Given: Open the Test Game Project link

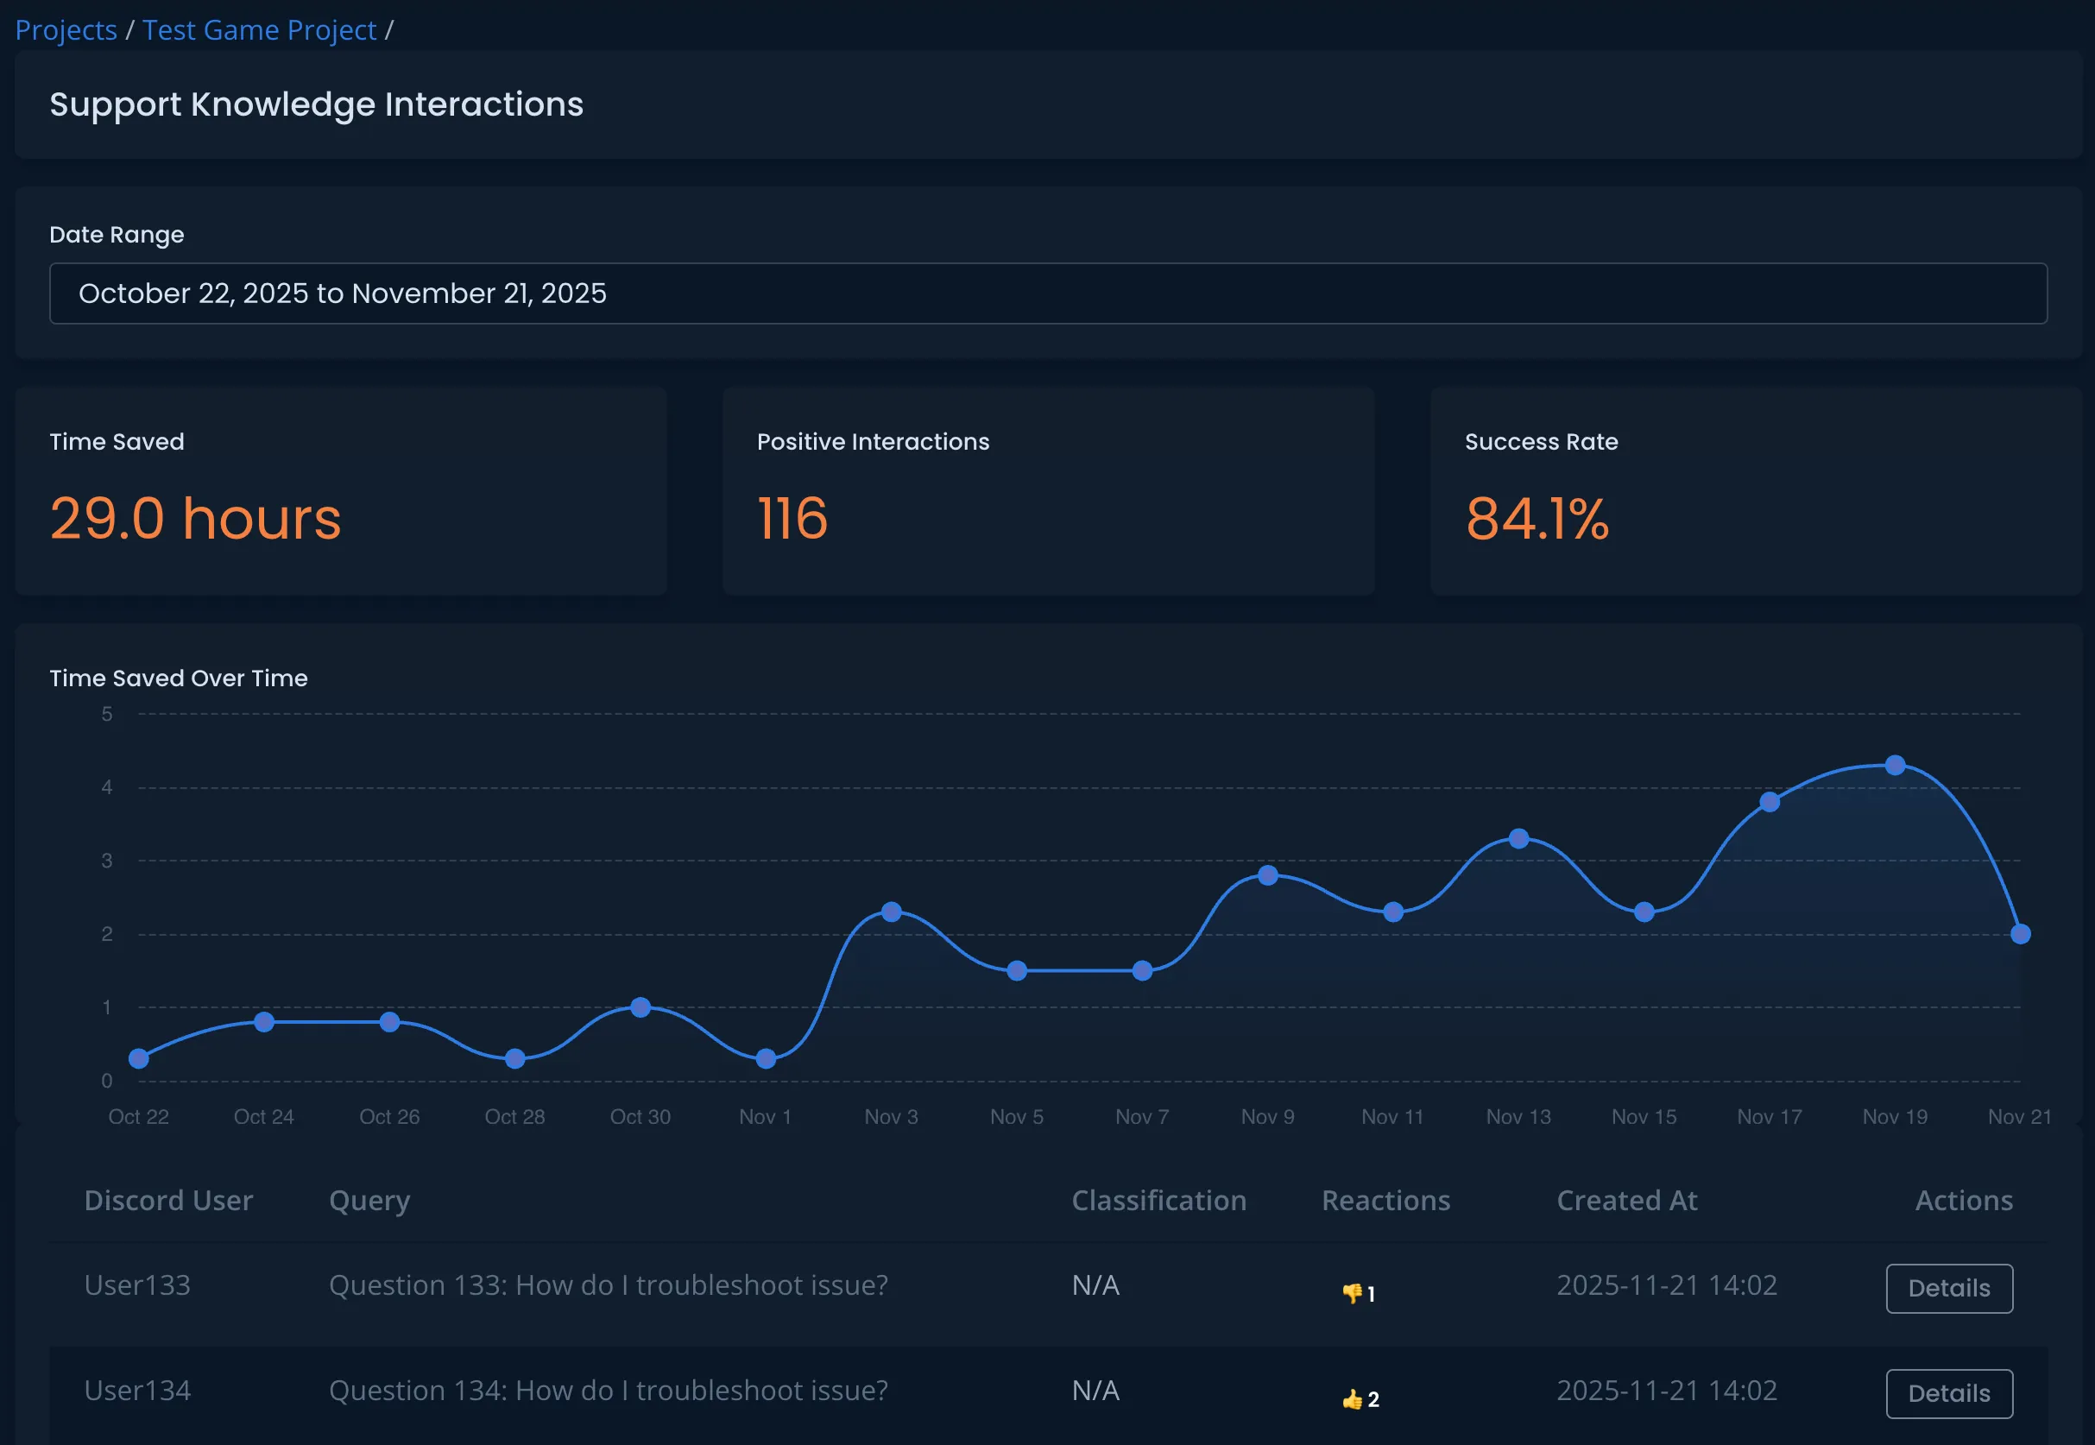Looking at the screenshot, I should tap(260, 30).
